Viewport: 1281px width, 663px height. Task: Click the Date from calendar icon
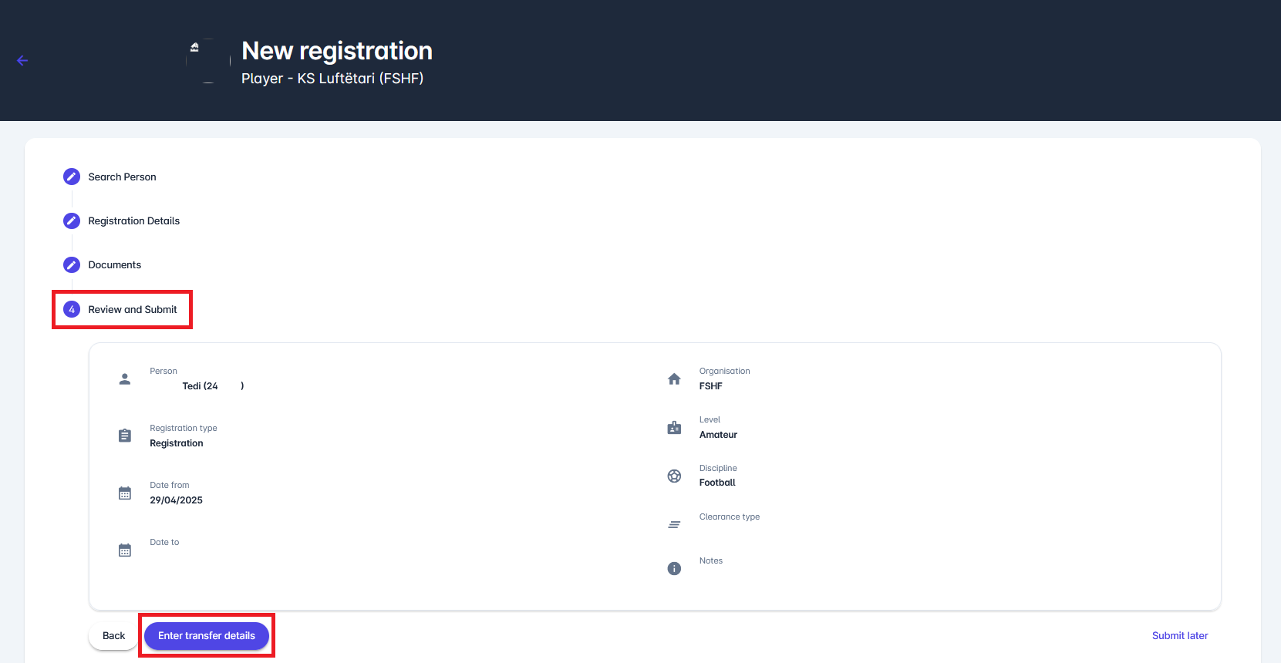pos(125,493)
